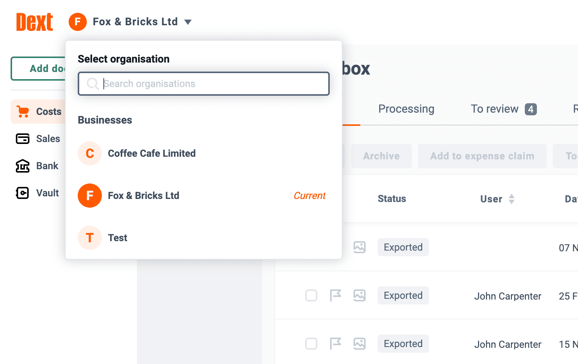Click the Dext logo
578x364 pixels.
[x=34, y=22]
